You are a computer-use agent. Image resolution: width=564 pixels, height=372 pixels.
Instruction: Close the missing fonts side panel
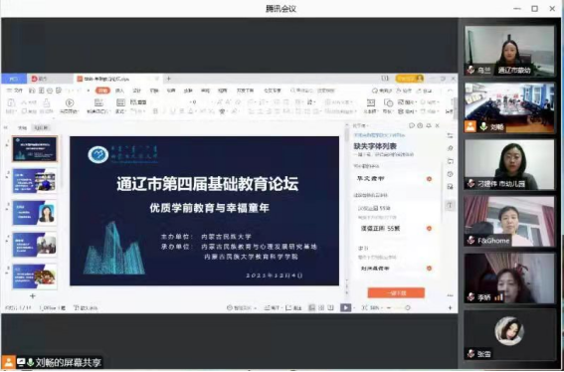pyautogui.click(x=438, y=125)
